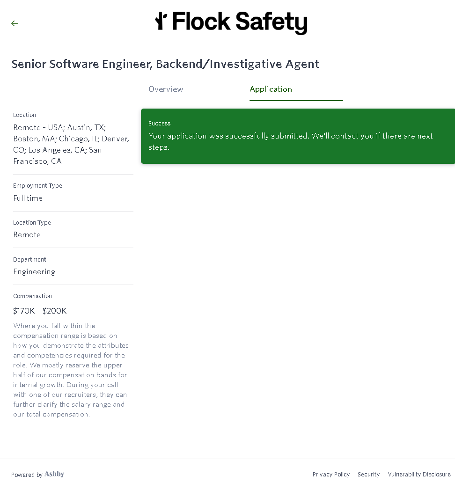Click the compensation range explanation paragraph
The width and height of the screenshot is (455, 490).
tap(70, 370)
